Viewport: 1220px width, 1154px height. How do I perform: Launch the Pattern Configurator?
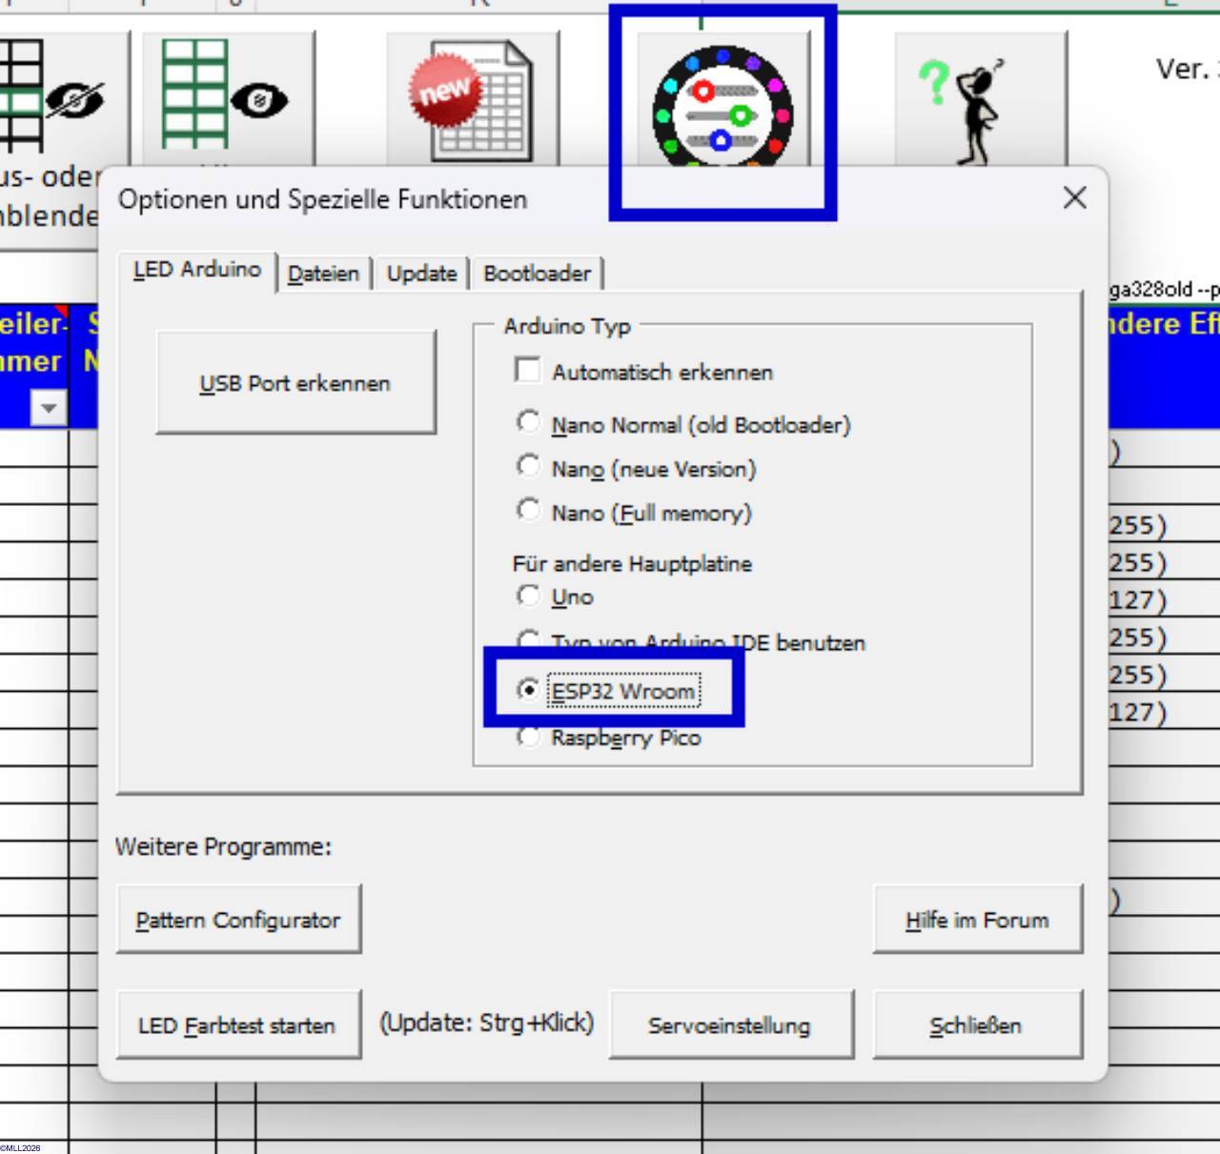pos(238,920)
